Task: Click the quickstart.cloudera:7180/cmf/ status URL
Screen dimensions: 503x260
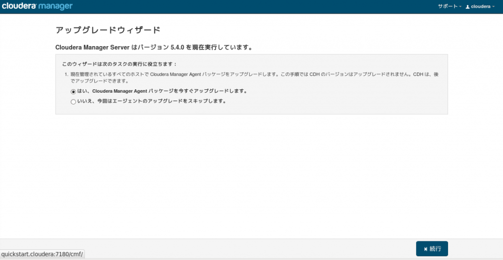Action: (x=42, y=255)
